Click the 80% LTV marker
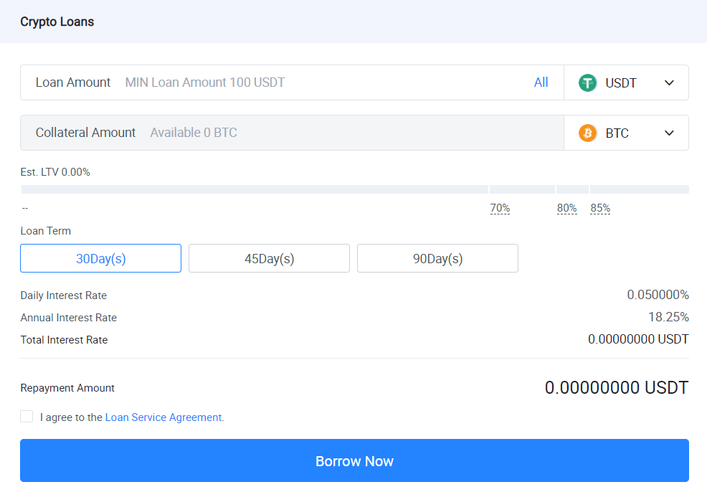The width and height of the screenshot is (707, 487). [566, 208]
